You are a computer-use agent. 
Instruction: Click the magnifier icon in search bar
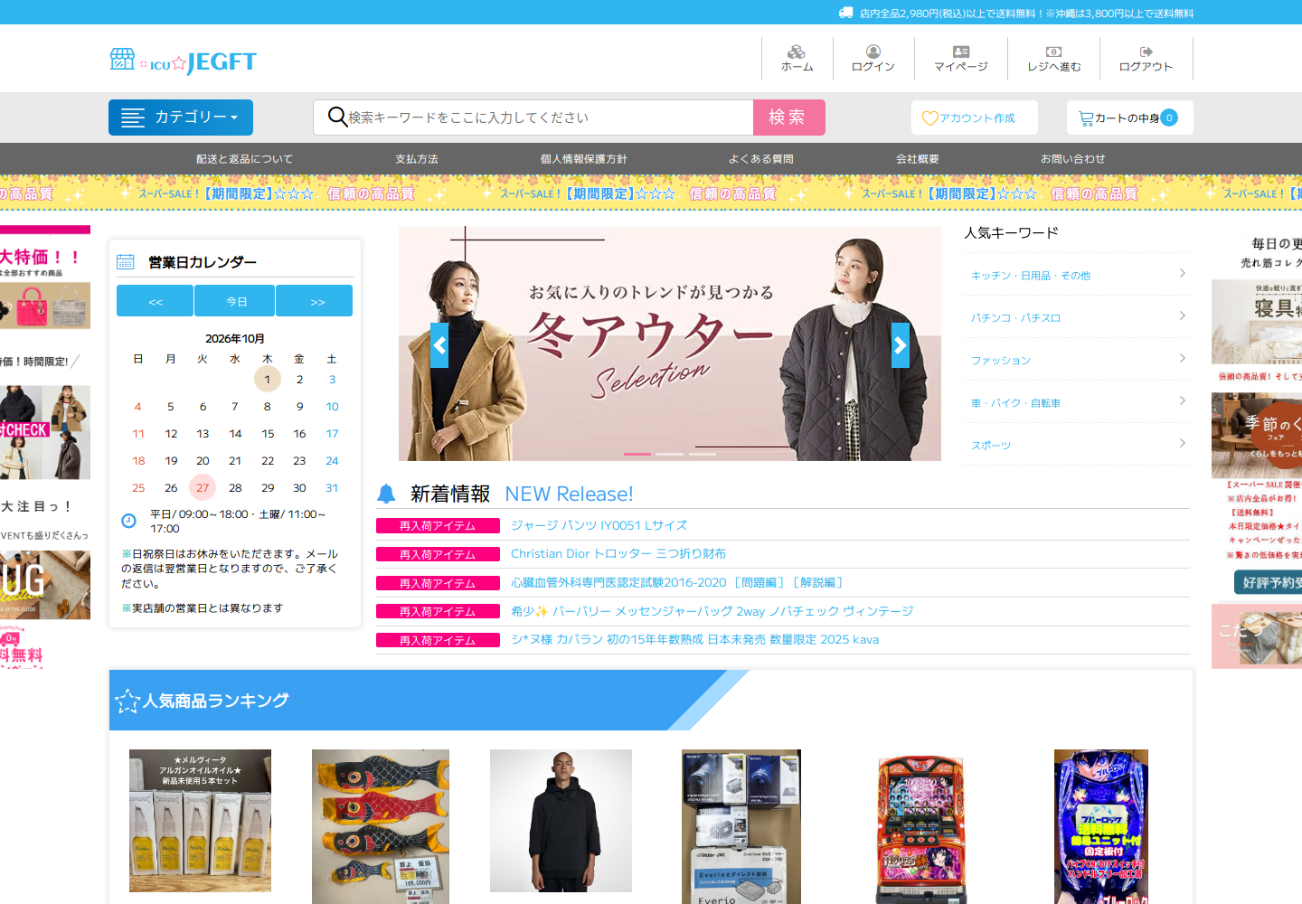pyautogui.click(x=337, y=117)
